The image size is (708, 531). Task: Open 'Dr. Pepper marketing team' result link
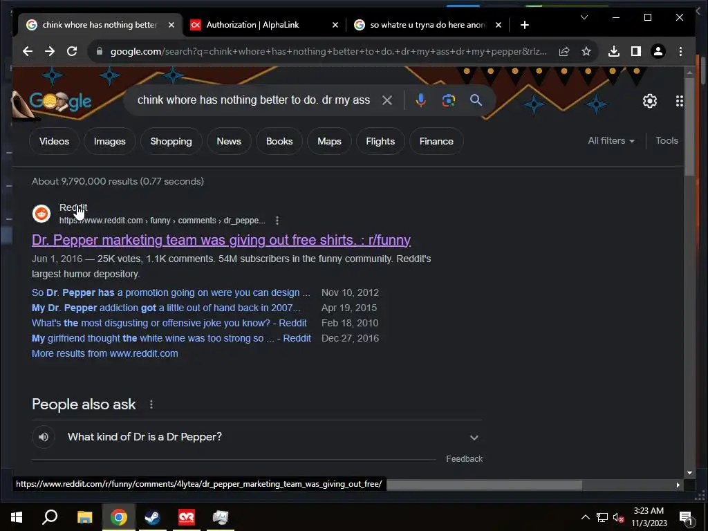[x=221, y=240]
